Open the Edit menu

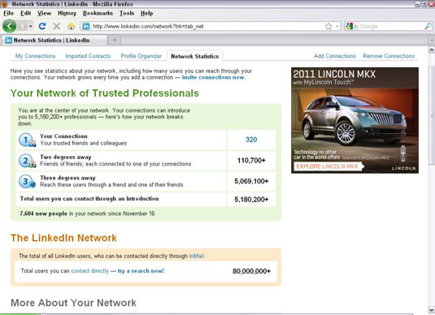(25, 13)
